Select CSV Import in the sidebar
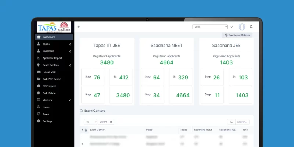Screen dimensions: 294x147 click(x=49, y=86)
